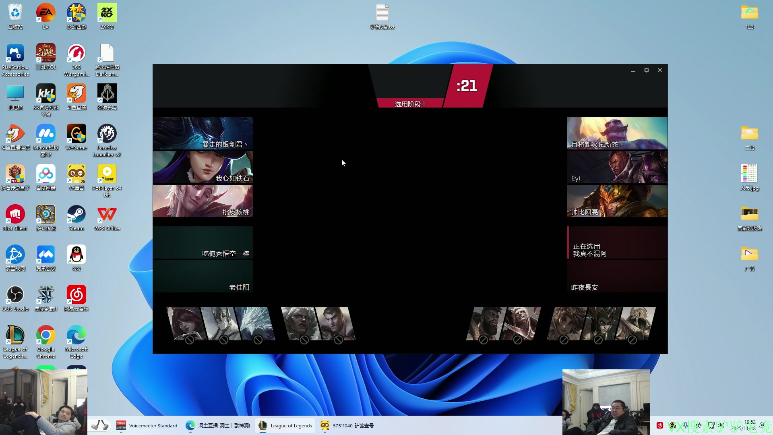Open the Riot Client shortcut
773x435 pixels.
coord(15,214)
